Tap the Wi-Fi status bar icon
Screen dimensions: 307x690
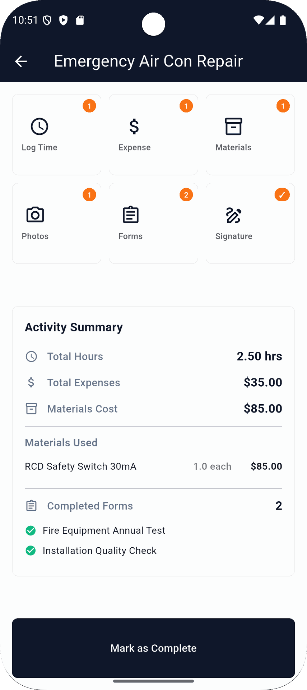click(x=258, y=20)
